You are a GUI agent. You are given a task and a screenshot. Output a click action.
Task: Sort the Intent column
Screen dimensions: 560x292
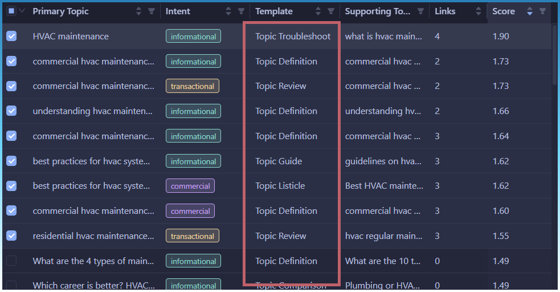(x=228, y=11)
